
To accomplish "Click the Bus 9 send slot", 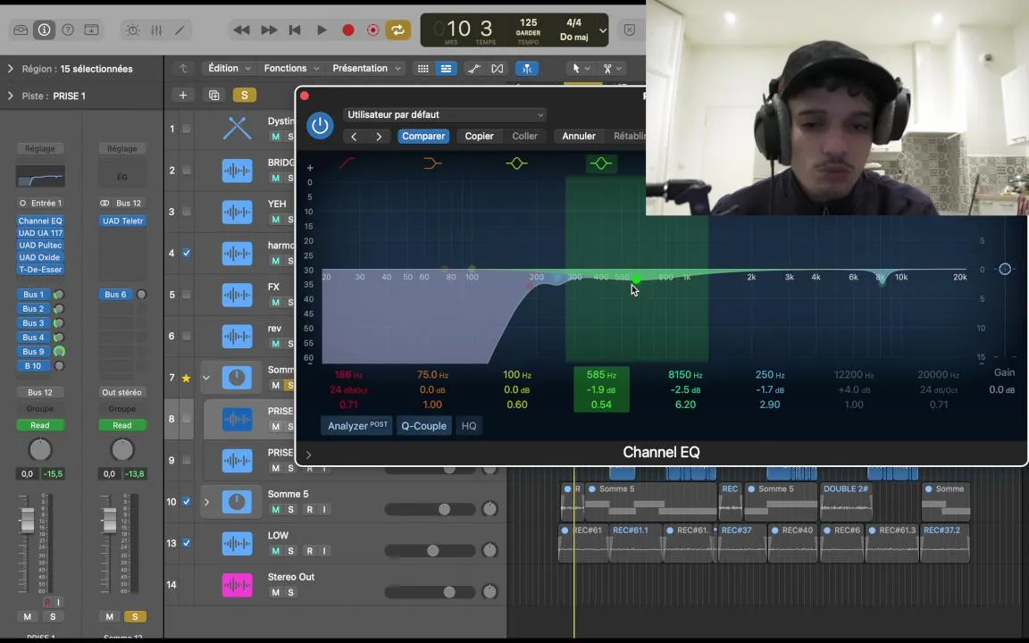I will (x=33, y=352).
